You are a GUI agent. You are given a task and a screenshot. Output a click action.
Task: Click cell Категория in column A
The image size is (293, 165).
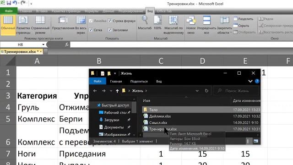click(x=37, y=96)
